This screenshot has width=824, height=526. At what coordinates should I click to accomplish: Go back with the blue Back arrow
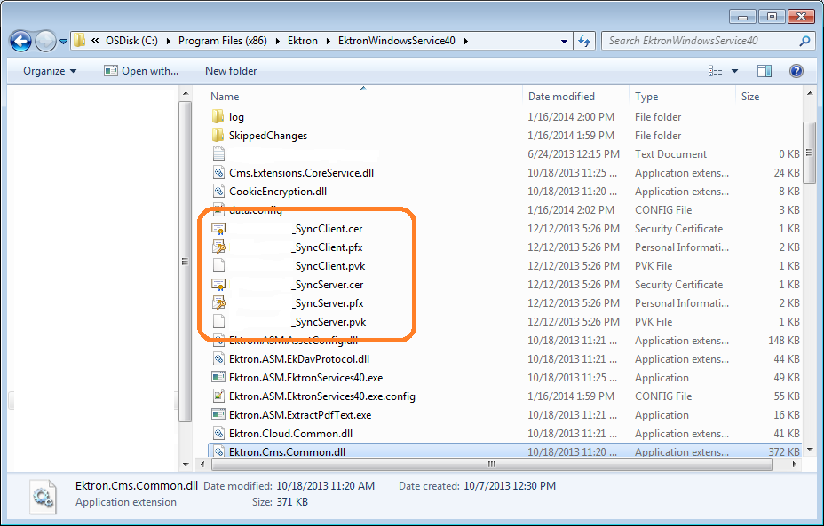click(21, 41)
